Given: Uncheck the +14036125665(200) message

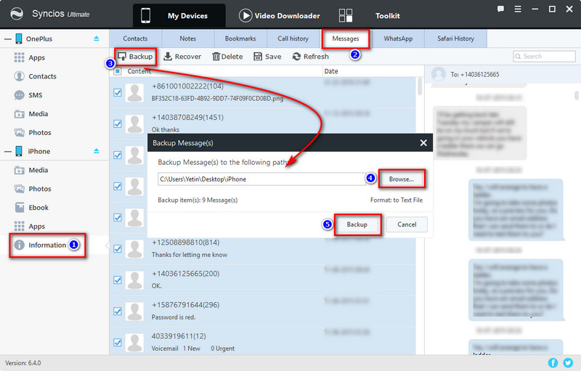Looking at the screenshot, I should (x=118, y=280).
